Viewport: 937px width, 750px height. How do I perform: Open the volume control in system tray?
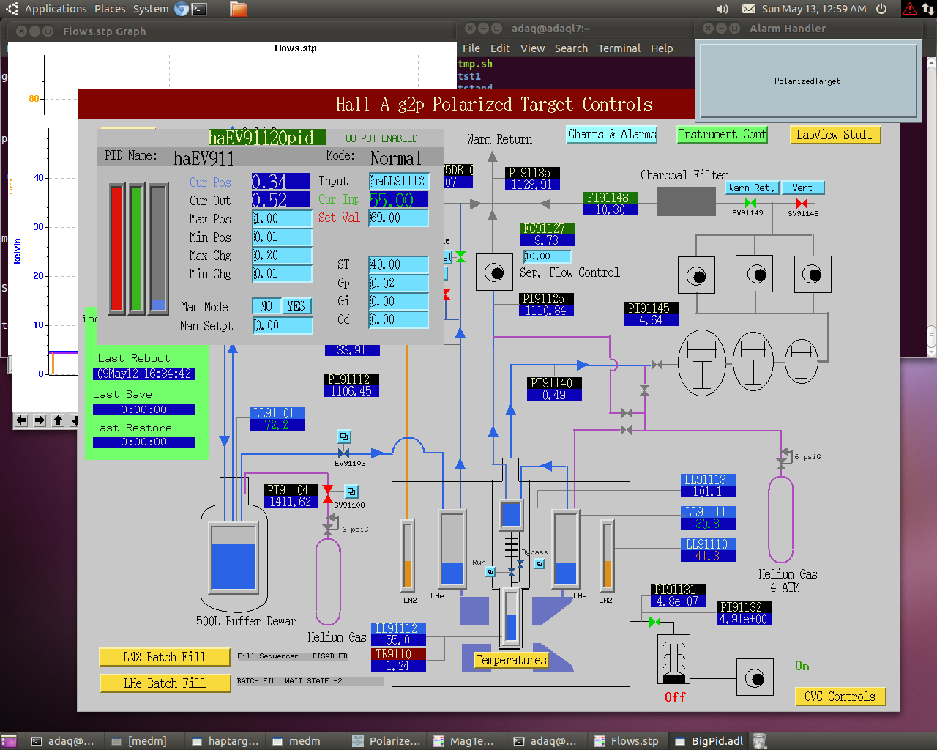[723, 9]
